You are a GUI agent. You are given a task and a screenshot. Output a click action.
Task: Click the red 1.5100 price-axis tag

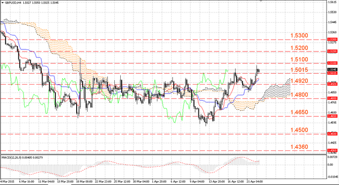point(332,63)
